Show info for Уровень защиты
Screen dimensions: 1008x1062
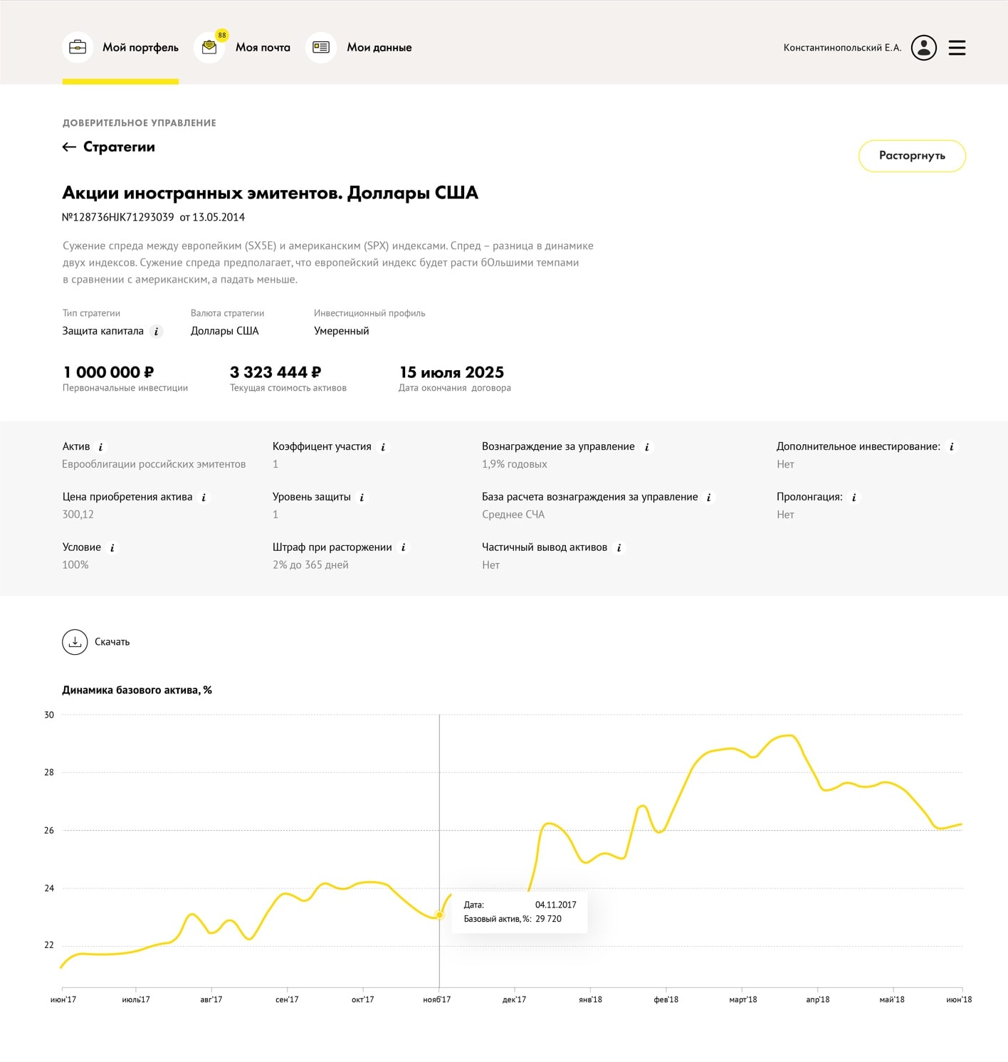362,498
